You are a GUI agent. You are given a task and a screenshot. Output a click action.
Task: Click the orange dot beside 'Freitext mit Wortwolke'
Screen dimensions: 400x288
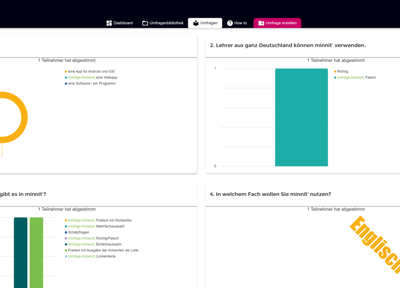coord(66,220)
